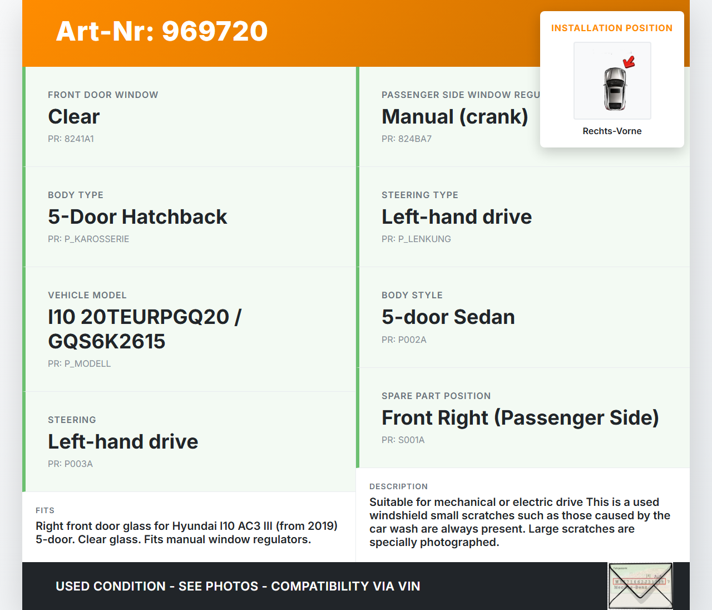Image resolution: width=712 pixels, height=610 pixels.
Task: Click the PASSENGER SIDE WINDOW label
Action: (461, 95)
